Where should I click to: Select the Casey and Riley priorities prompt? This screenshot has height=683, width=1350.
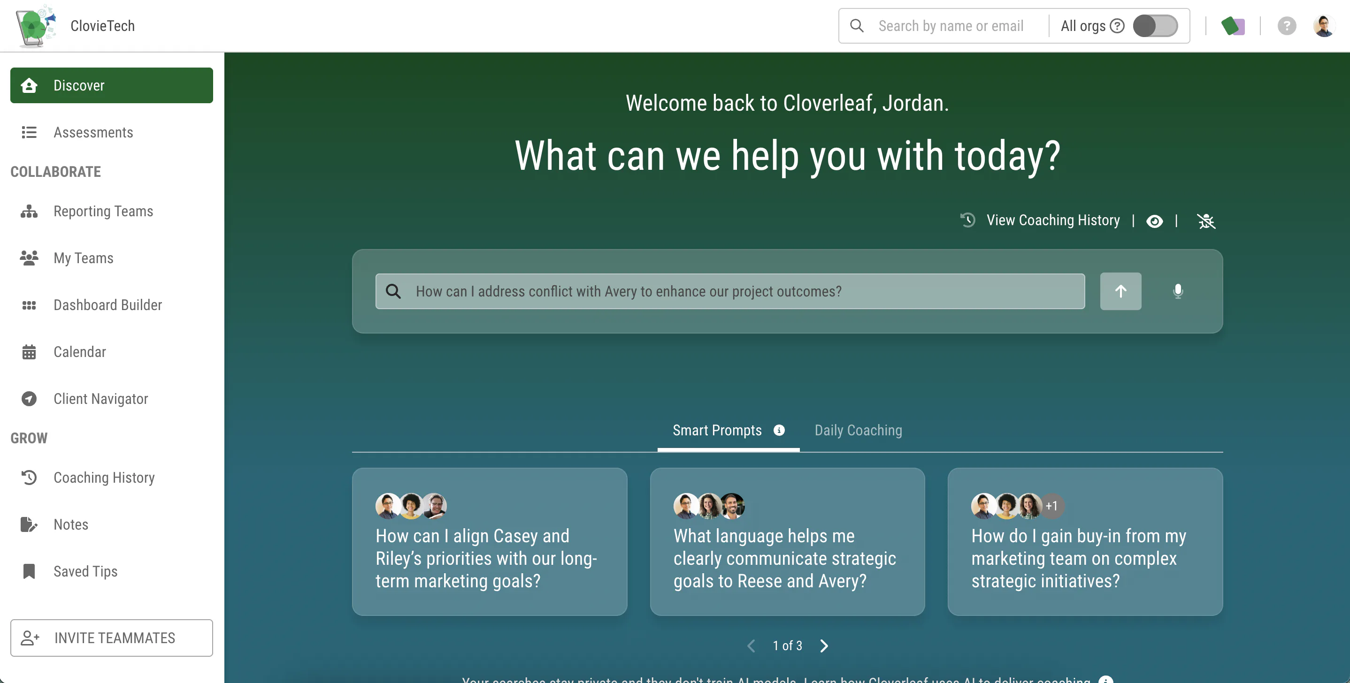coord(490,542)
